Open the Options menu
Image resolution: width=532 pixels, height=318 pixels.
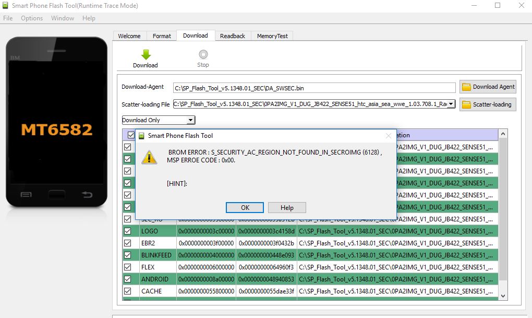32,18
